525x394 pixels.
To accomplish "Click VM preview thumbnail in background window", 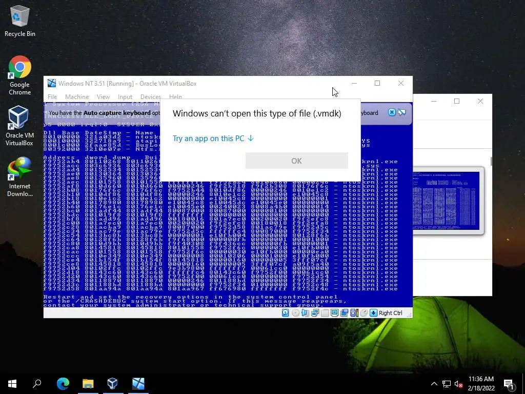I will pos(447,200).
